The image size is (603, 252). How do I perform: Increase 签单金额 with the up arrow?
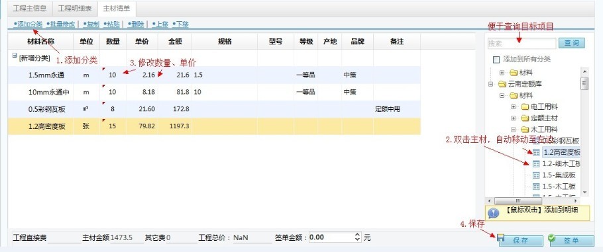[358, 235]
